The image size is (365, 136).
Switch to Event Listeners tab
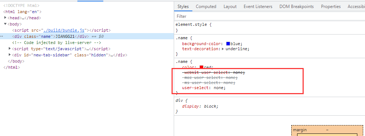(x=258, y=7)
